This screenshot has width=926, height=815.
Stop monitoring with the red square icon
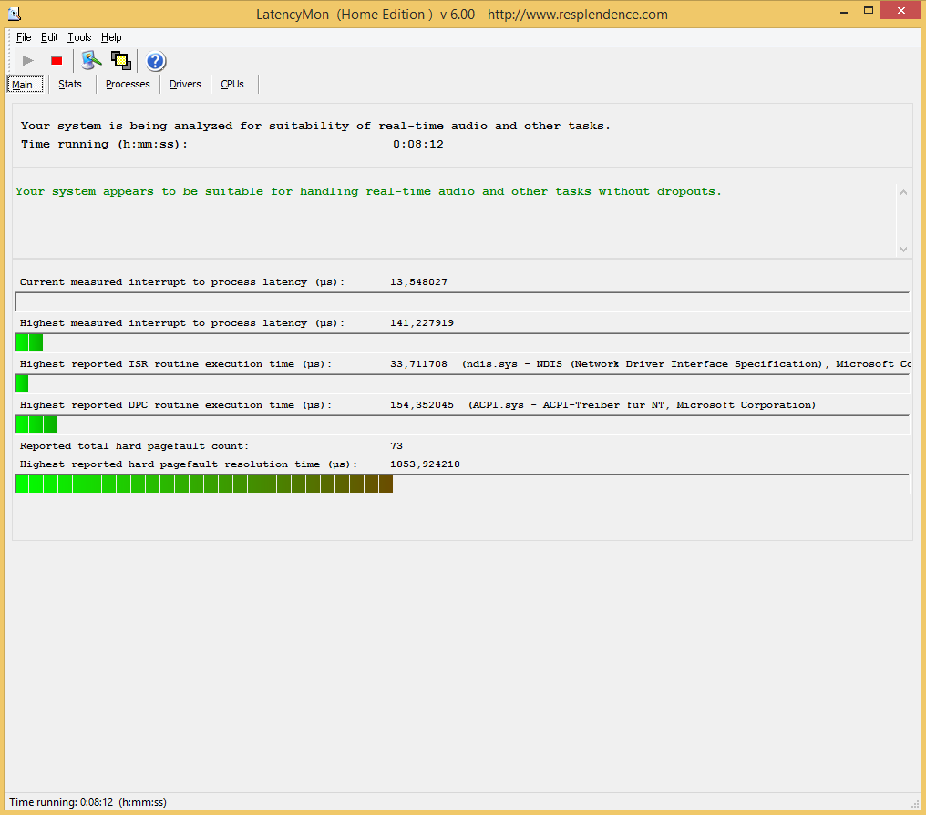click(x=57, y=61)
